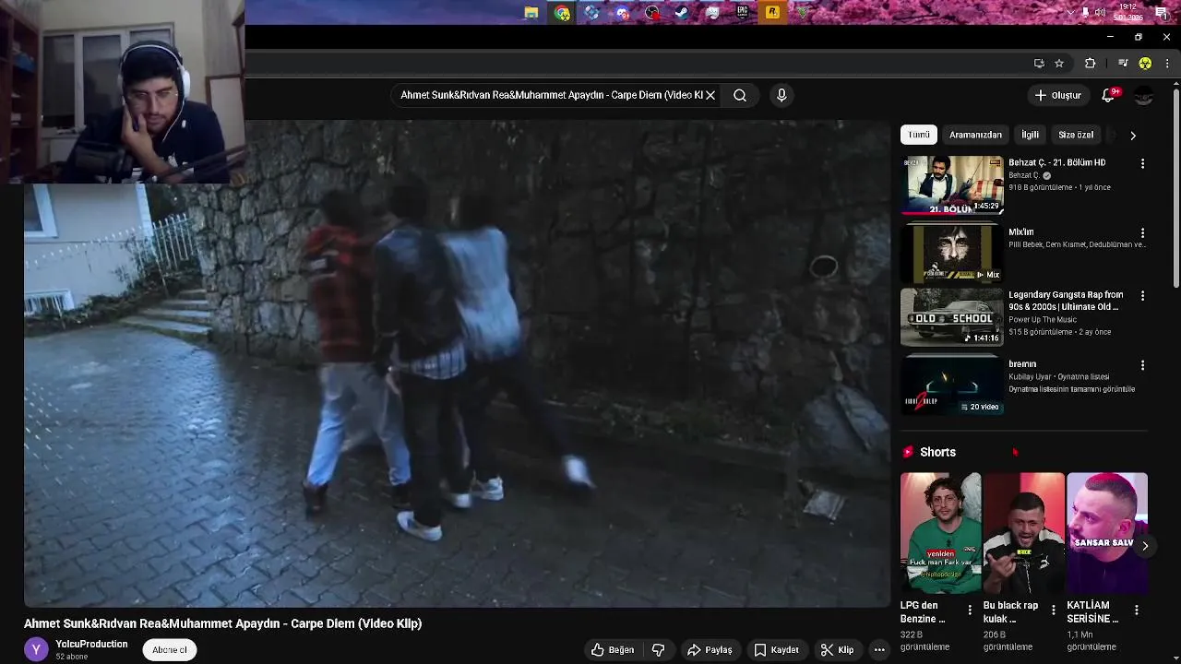Open Chrome media controls icon
Image resolution: width=1181 pixels, height=664 pixels.
pos(1123,63)
